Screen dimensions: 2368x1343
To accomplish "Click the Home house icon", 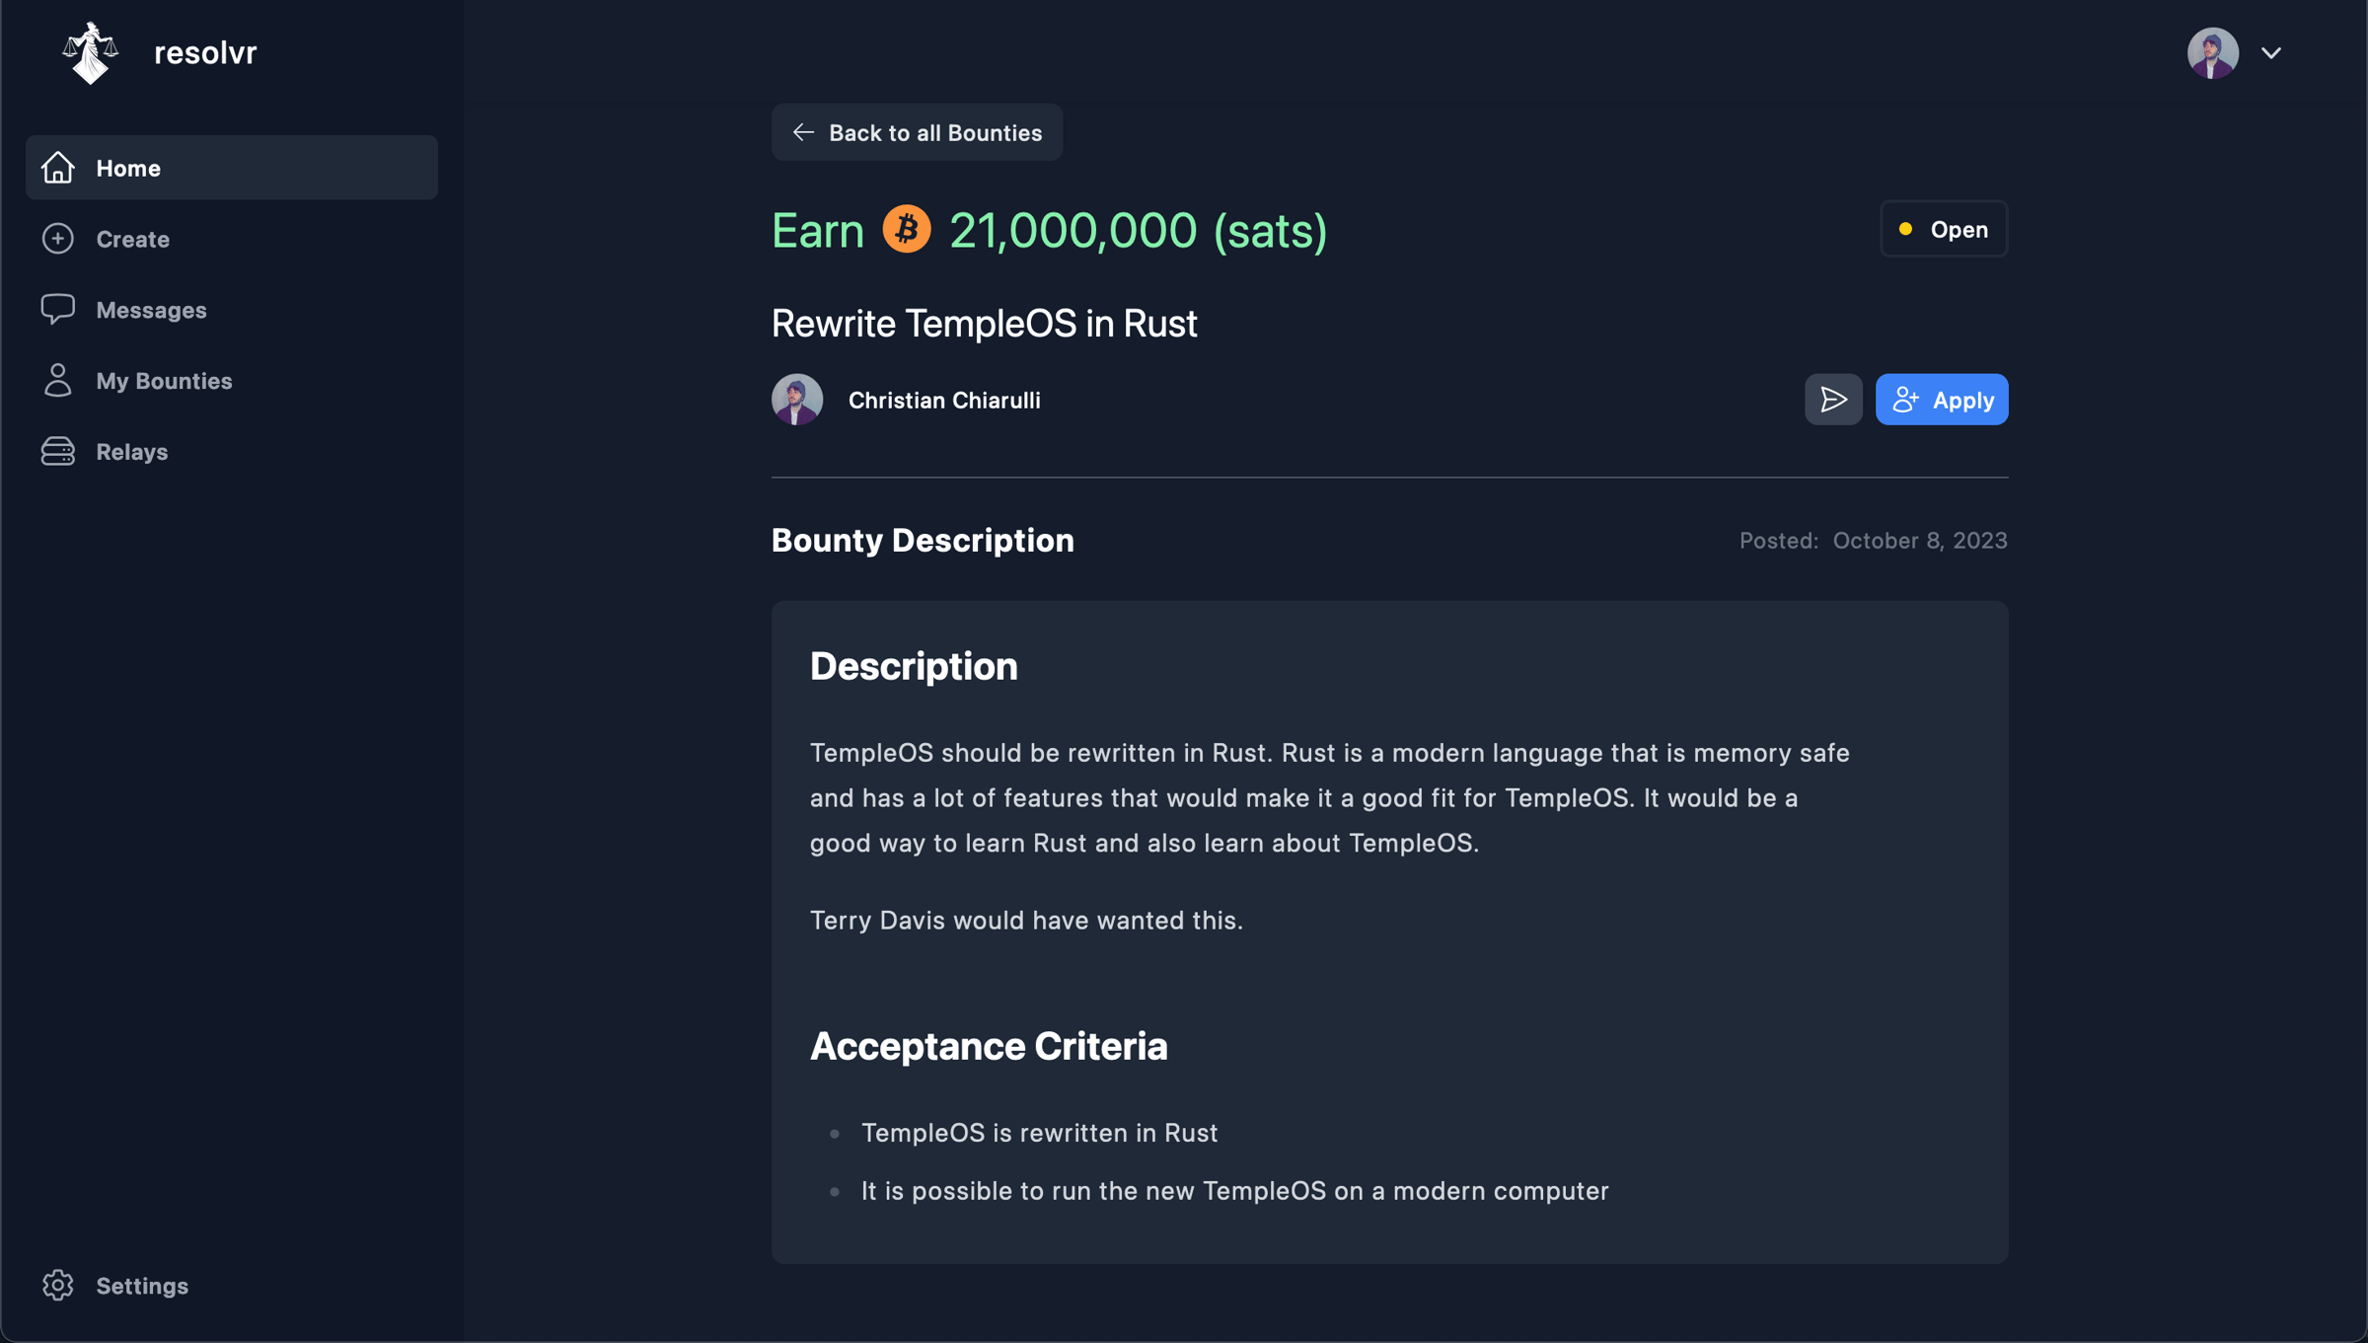I will (x=58, y=168).
